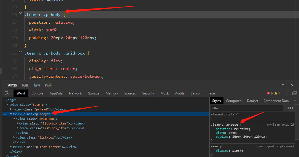
Task: Place cursor on justify-content: space-between line
Action: click(66, 76)
